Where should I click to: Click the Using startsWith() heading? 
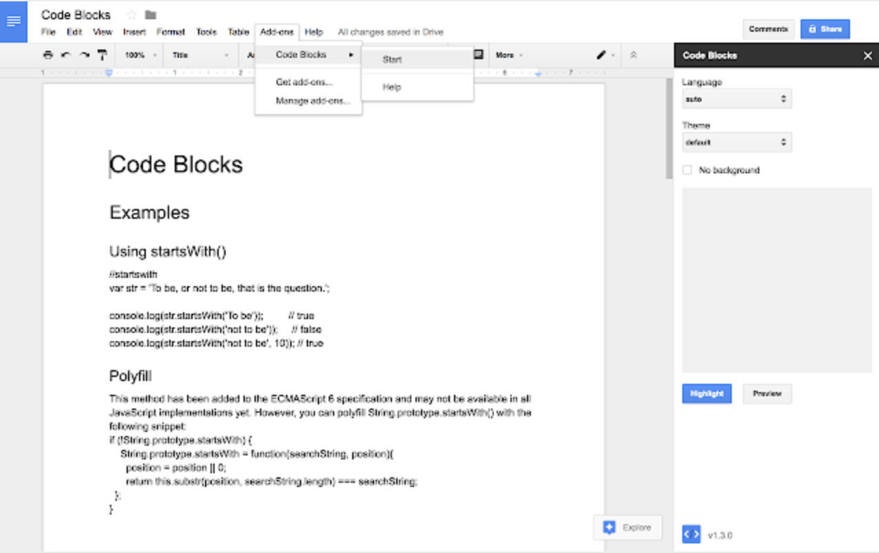tap(168, 251)
